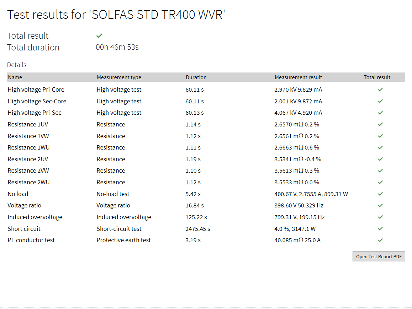412x309 pixels.
Task: Click pass checkmark for Resistance 1UV
Action: point(380,124)
